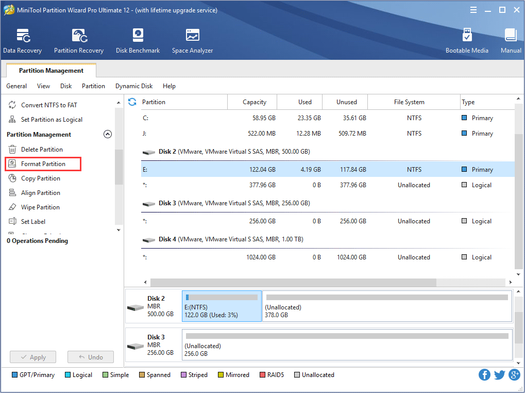Image resolution: width=525 pixels, height=393 pixels.
Task: Click the hamburger menu in the title bar
Action: click(472, 9)
